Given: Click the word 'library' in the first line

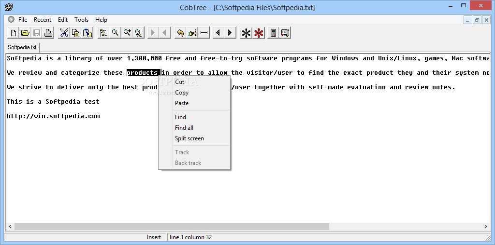Looking at the screenshot, I should pyautogui.click(x=78, y=58).
